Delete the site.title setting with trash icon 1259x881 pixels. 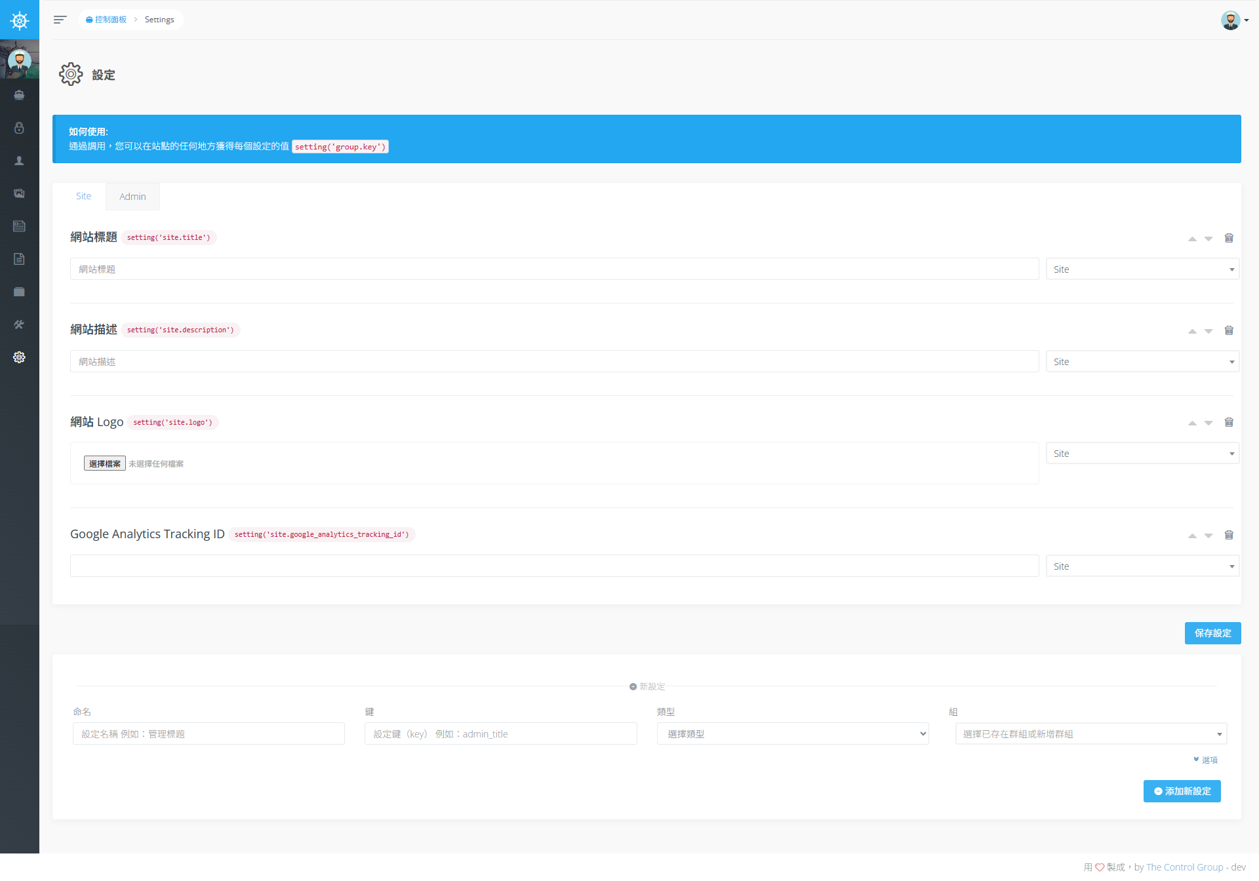[x=1229, y=238]
